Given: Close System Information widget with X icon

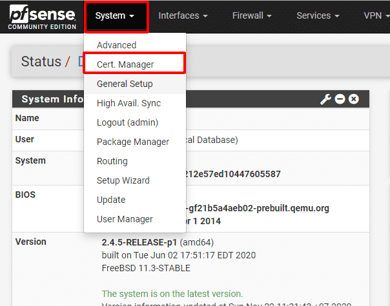Looking at the screenshot, I should [x=354, y=99].
